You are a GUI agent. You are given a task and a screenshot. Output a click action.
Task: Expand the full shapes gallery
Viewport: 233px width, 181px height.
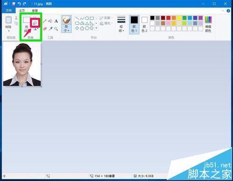point(96,28)
